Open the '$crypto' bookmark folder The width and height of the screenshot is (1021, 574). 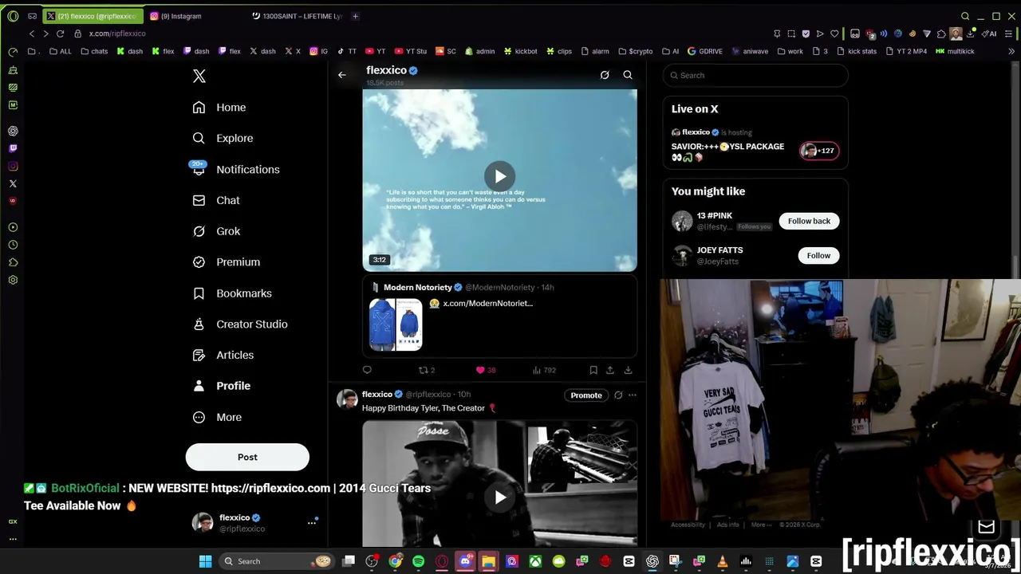[635, 51]
